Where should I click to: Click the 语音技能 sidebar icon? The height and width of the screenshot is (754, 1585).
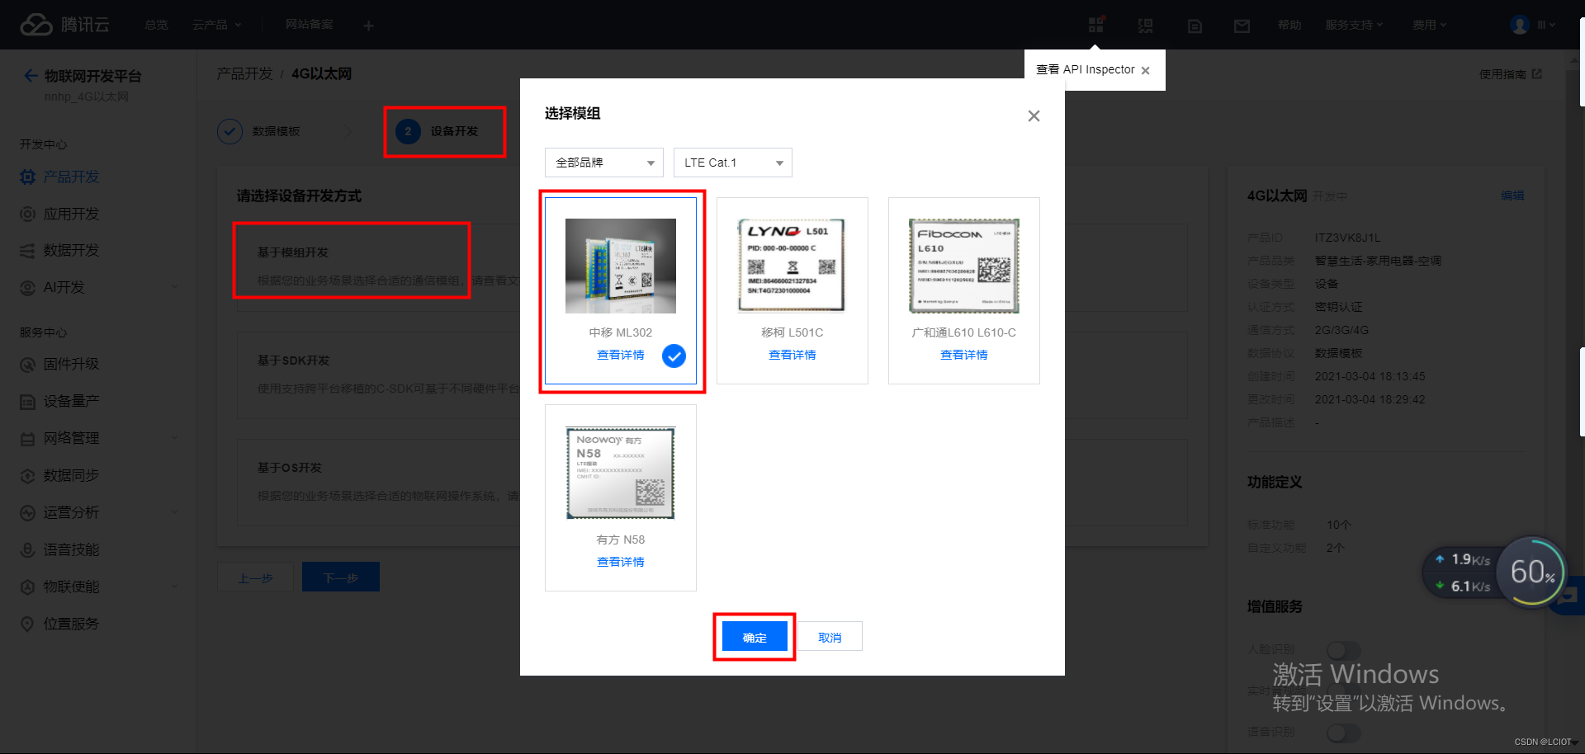coord(27,549)
